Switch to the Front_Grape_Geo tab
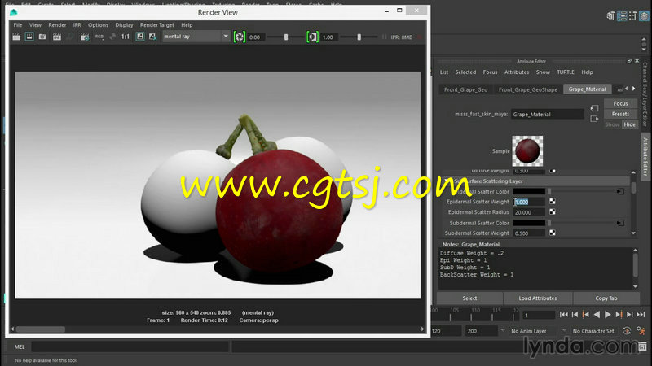Screen dimensions: 652x366 (465, 89)
